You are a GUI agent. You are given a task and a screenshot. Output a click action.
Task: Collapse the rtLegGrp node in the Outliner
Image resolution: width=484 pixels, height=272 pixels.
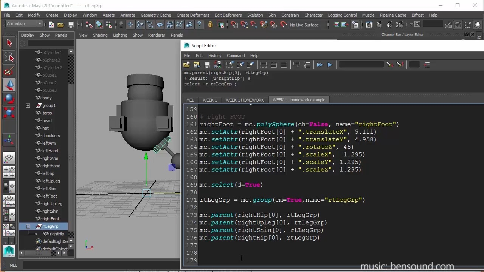point(28,226)
